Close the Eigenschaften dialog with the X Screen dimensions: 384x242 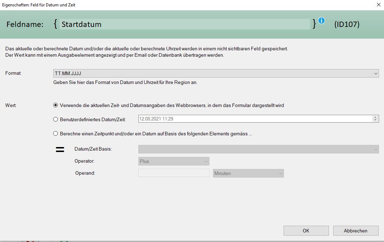tap(378, 5)
